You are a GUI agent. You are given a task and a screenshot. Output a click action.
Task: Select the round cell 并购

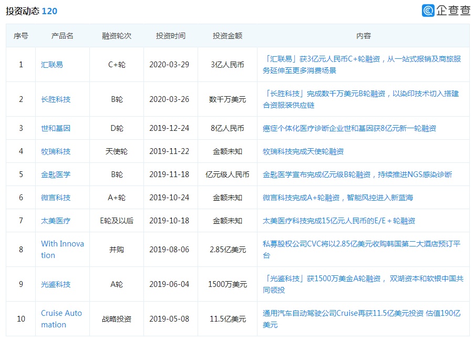(x=117, y=250)
